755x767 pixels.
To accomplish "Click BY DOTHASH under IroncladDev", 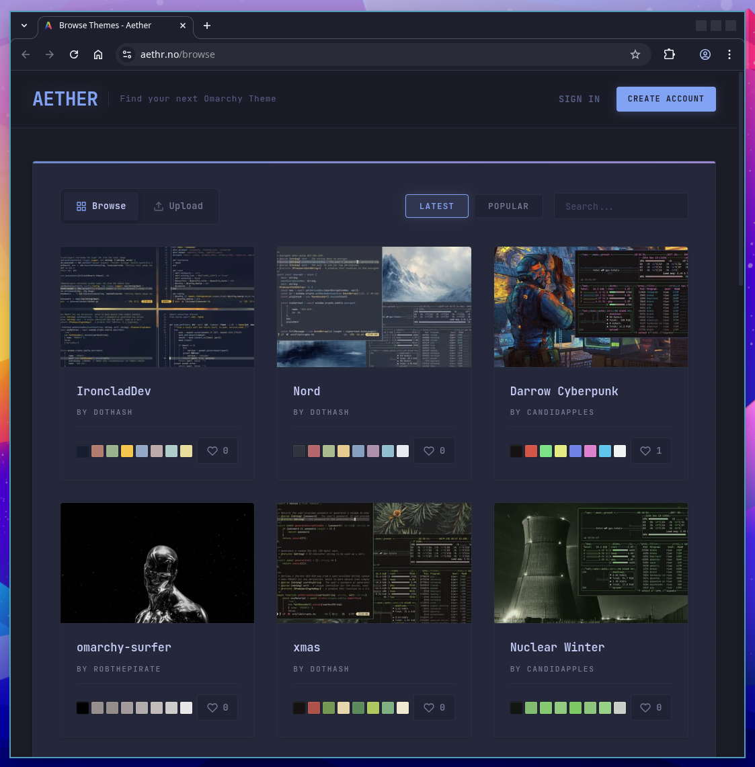I will point(105,412).
